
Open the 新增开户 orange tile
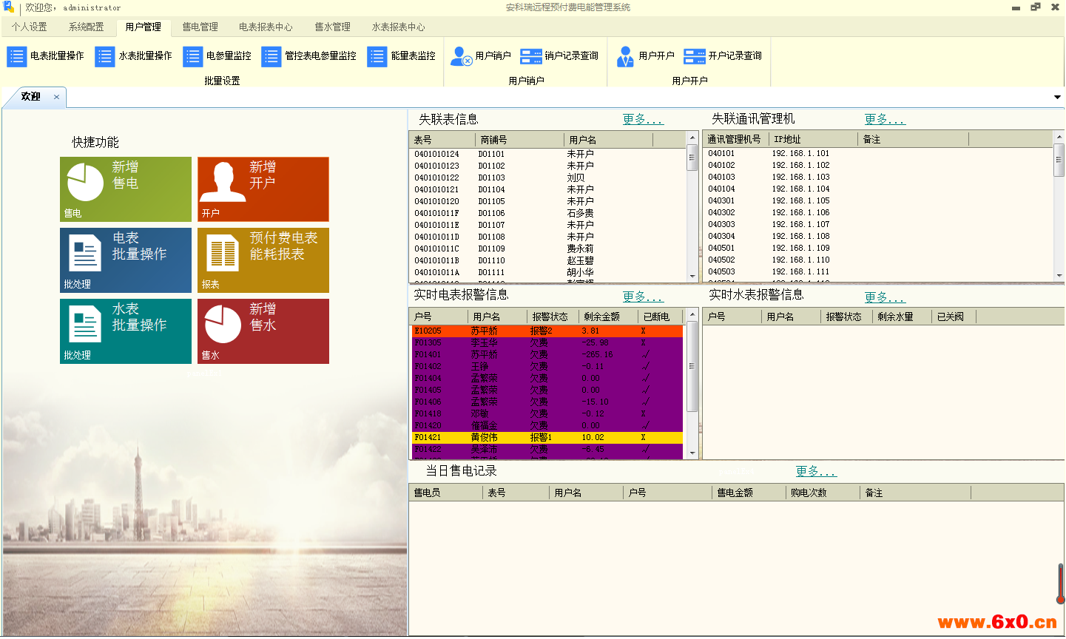(x=263, y=189)
